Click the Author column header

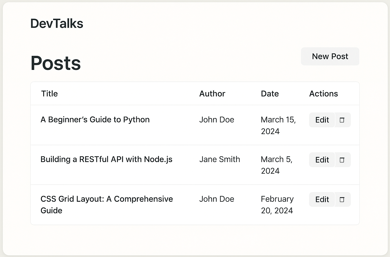coord(212,94)
